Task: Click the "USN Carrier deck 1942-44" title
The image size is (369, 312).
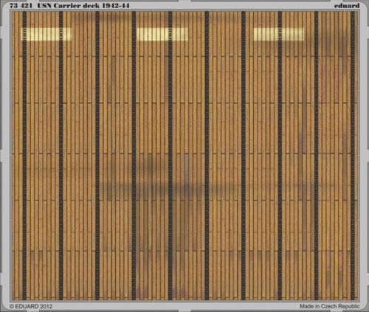Action: point(83,6)
